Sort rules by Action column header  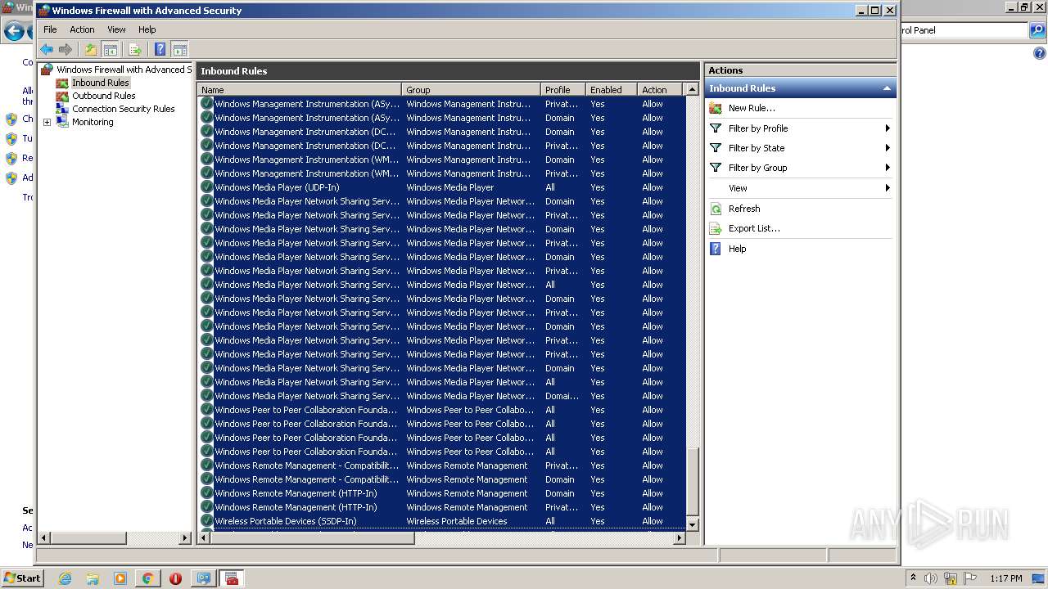click(x=661, y=90)
